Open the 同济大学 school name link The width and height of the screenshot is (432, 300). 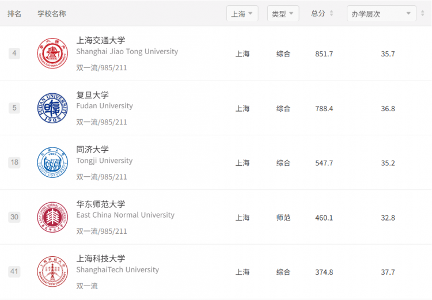pos(92,150)
